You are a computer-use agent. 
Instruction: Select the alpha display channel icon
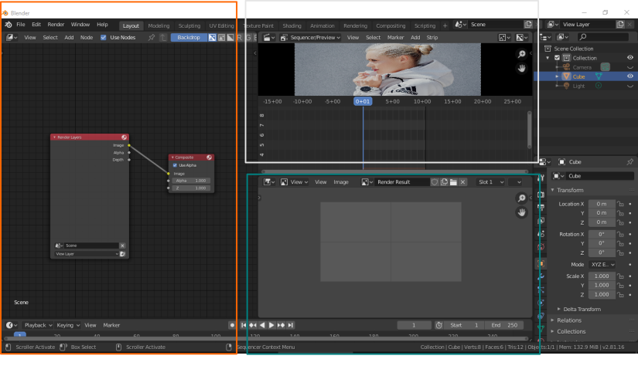point(230,37)
